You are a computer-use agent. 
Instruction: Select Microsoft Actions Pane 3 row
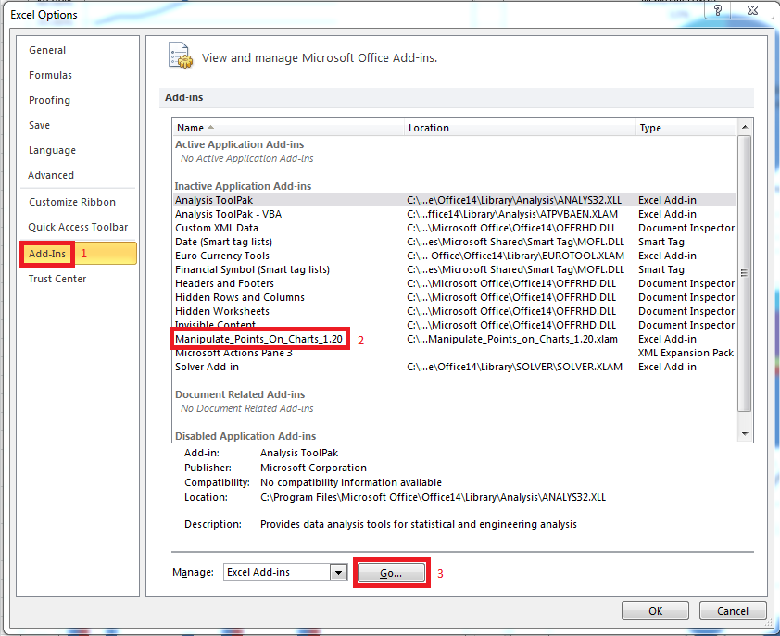(x=455, y=353)
